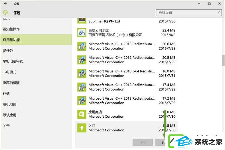Click the 系统 page heading
225x150 pixels.
[x=17, y=13]
